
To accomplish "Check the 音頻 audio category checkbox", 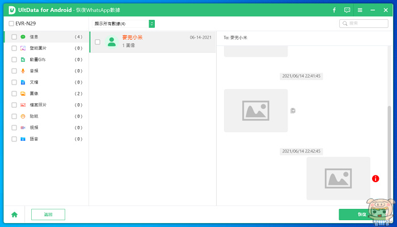I will [x=14, y=71].
